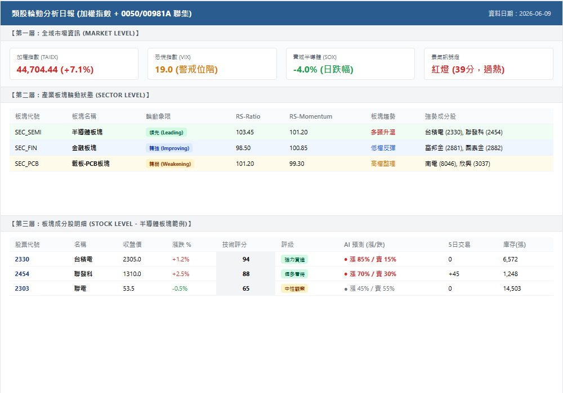Open the 景氣訊號燈 card
This screenshot has height=393, width=563.
pyautogui.click(x=489, y=64)
